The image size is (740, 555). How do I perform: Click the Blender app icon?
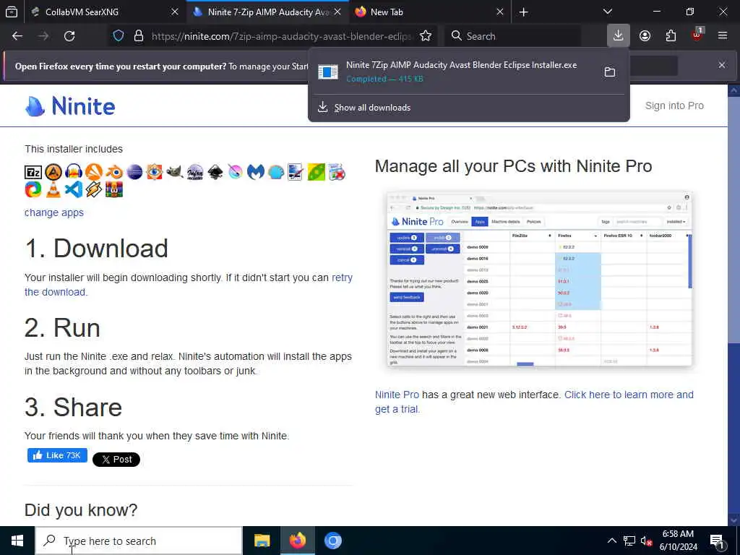[x=114, y=172]
